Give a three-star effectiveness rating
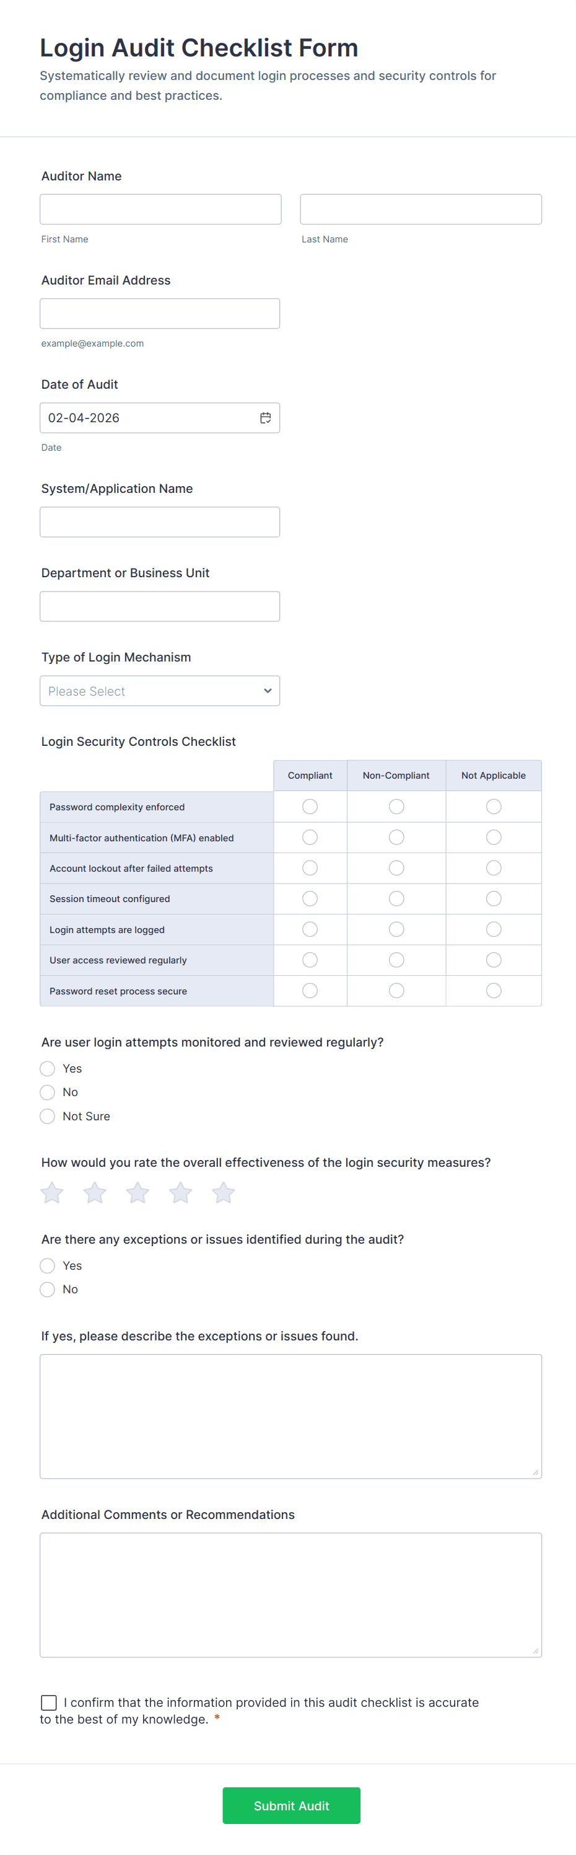The width and height of the screenshot is (576, 1855). point(137,1192)
